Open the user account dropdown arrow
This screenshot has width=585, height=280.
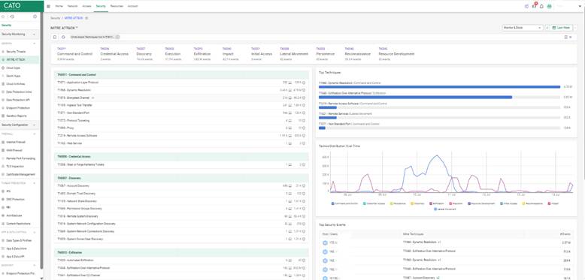point(580,6)
